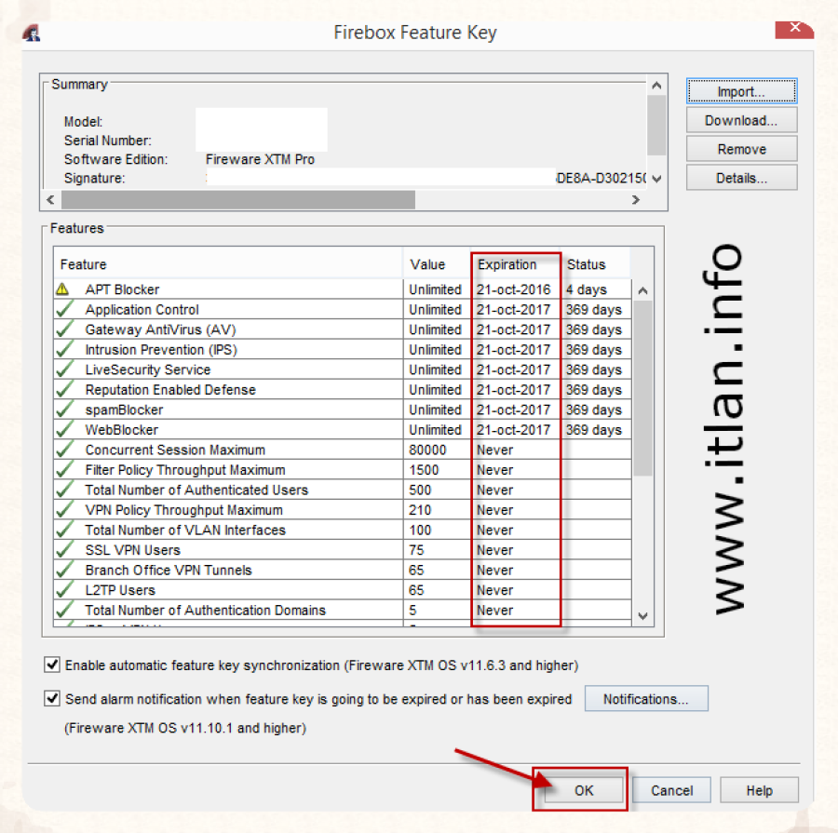This screenshot has width=838, height=833.
Task: Click the application icon in title bar
Action: (x=33, y=34)
